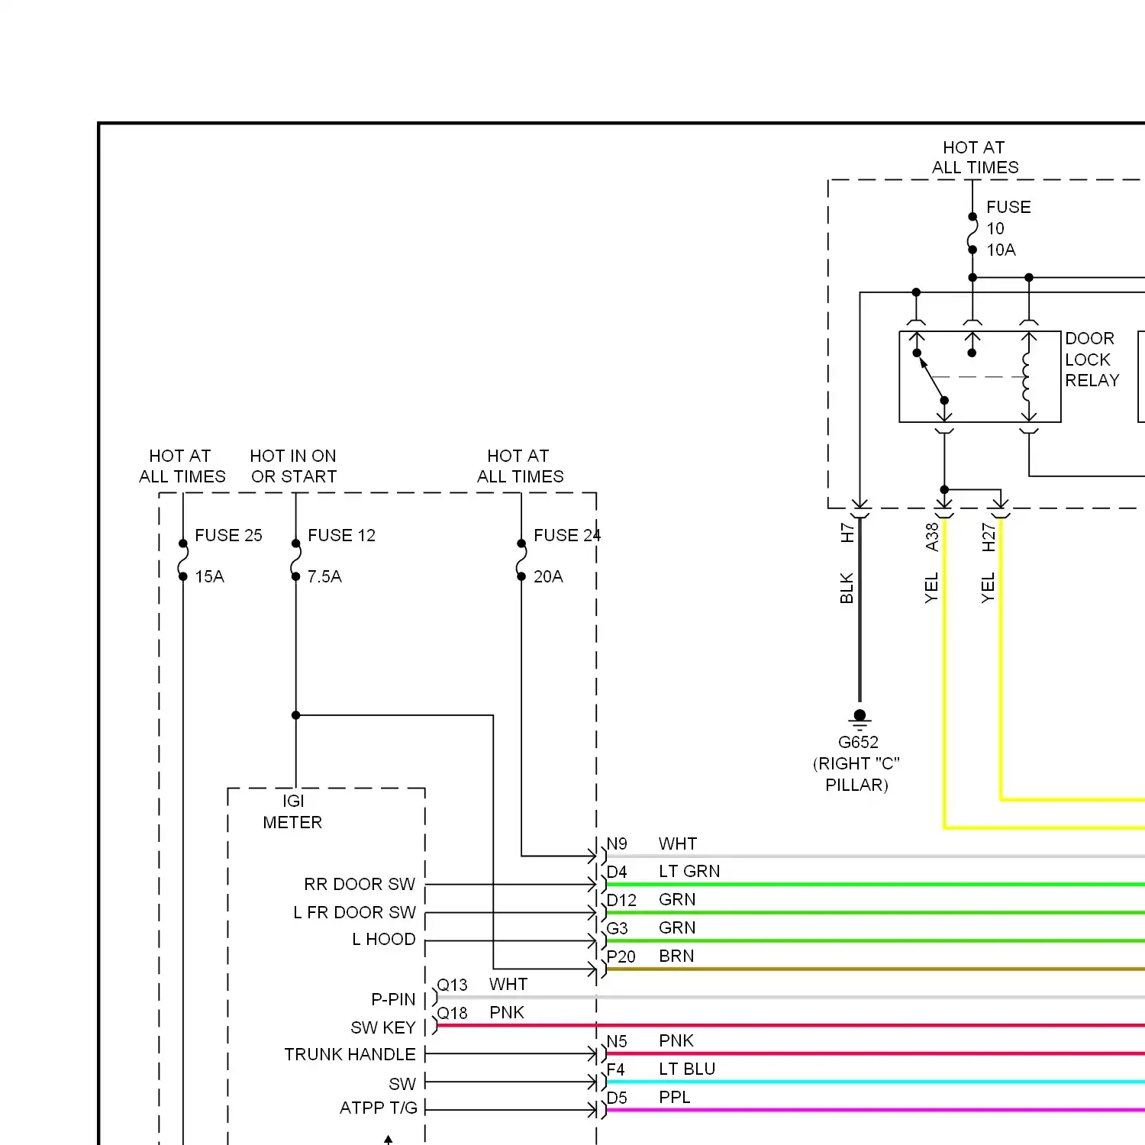Select the L HOOD signal label
1145x1145 pixels.
(x=383, y=939)
